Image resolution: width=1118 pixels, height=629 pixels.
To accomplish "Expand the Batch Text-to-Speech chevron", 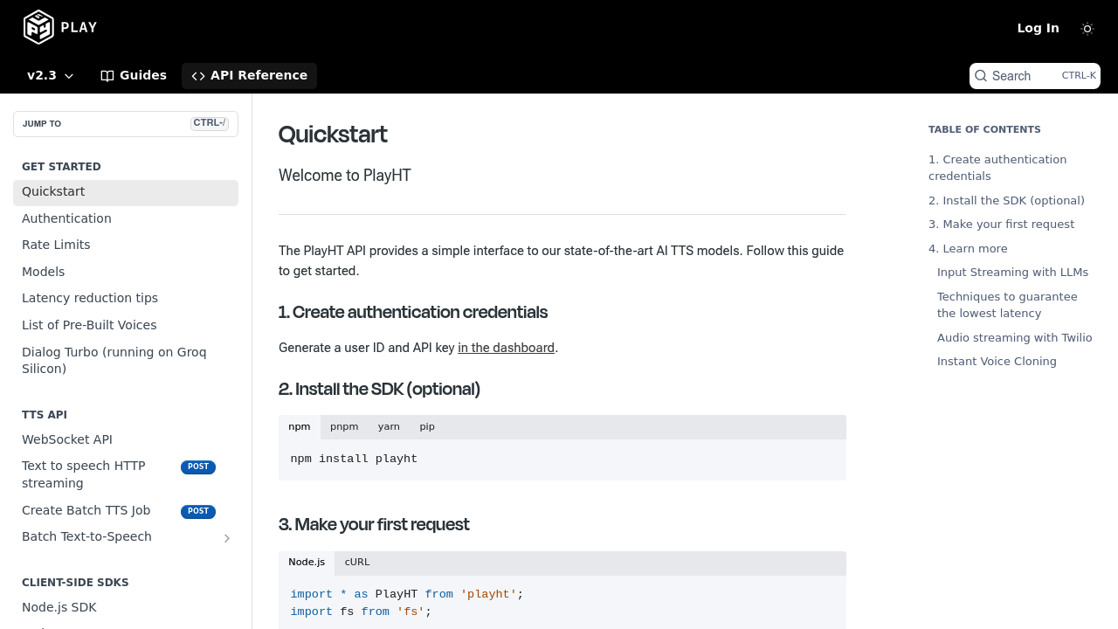I will (227, 538).
